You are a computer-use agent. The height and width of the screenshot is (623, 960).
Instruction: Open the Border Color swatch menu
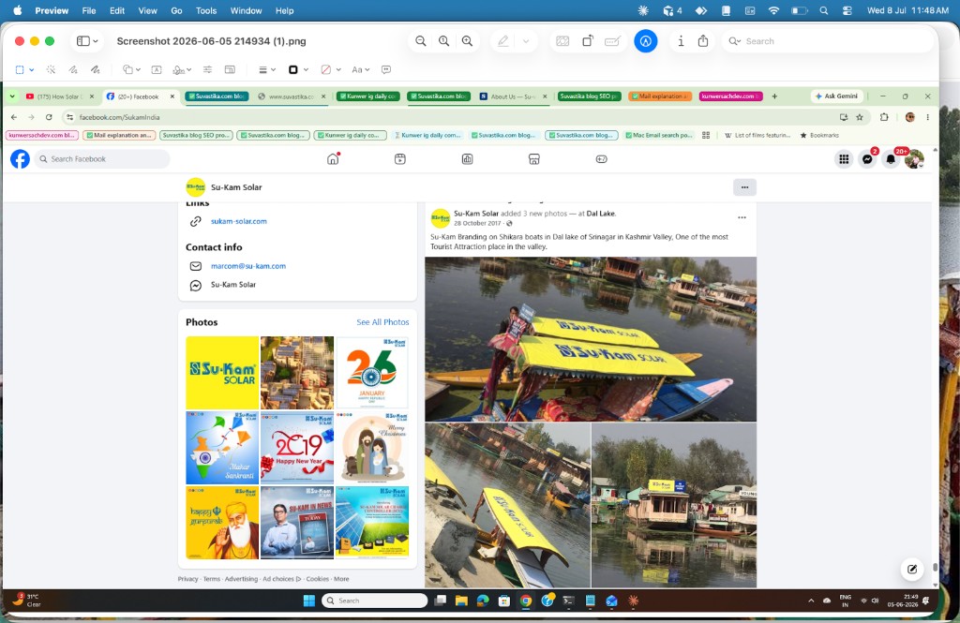pos(298,69)
